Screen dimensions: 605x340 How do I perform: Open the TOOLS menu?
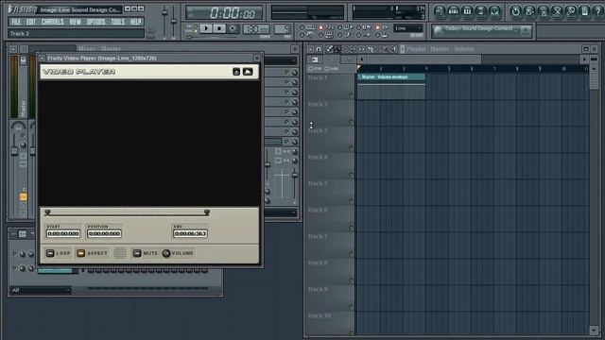coord(117,22)
